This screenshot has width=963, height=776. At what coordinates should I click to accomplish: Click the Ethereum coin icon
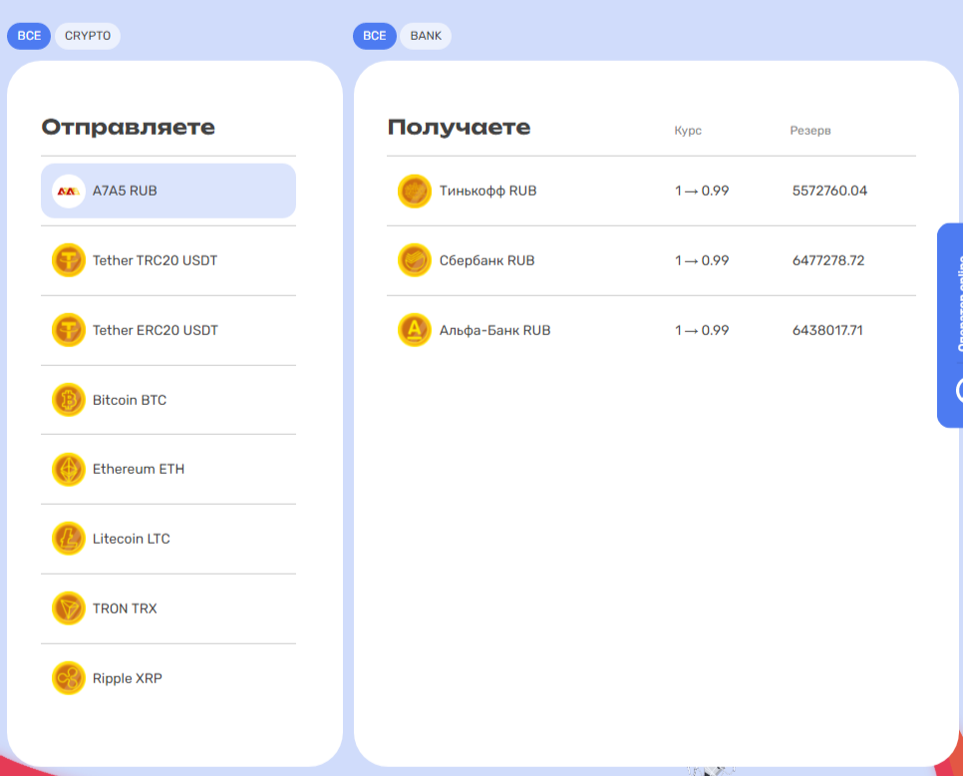pyautogui.click(x=68, y=470)
